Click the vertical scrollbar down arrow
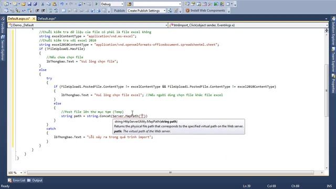The height and width of the screenshot is (189, 336). [327, 168]
